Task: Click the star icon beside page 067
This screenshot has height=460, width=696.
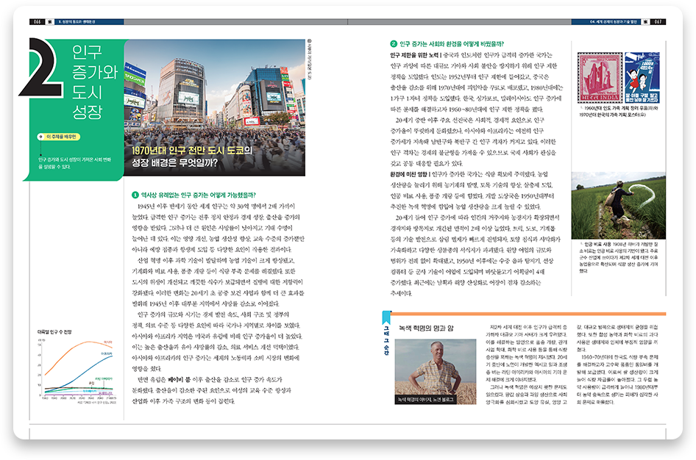Action: [x=645, y=22]
